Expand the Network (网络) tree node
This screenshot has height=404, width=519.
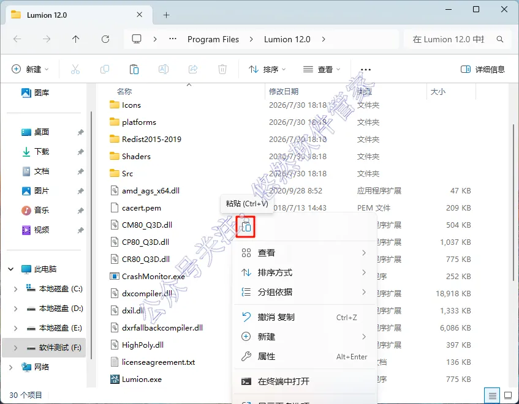click(11, 367)
